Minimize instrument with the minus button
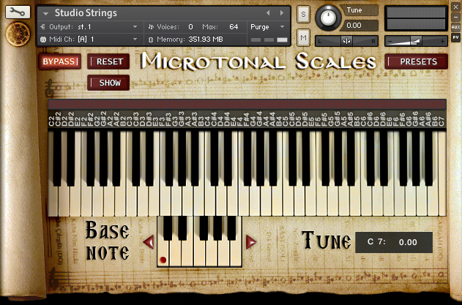This screenshot has height=305, width=462. point(455,17)
